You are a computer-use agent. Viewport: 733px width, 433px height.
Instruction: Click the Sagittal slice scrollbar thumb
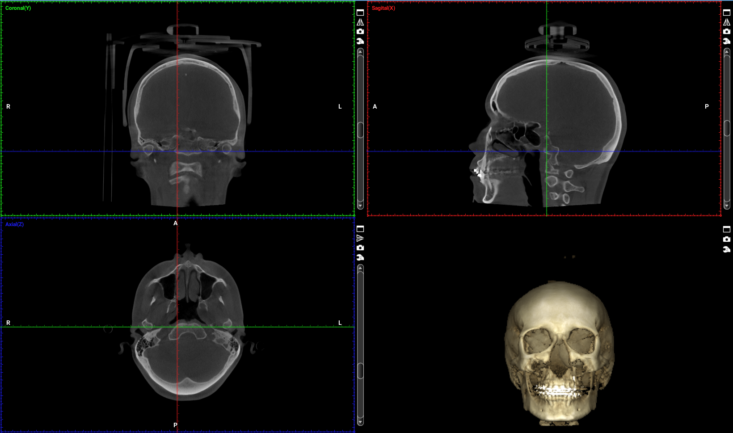click(x=727, y=128)
